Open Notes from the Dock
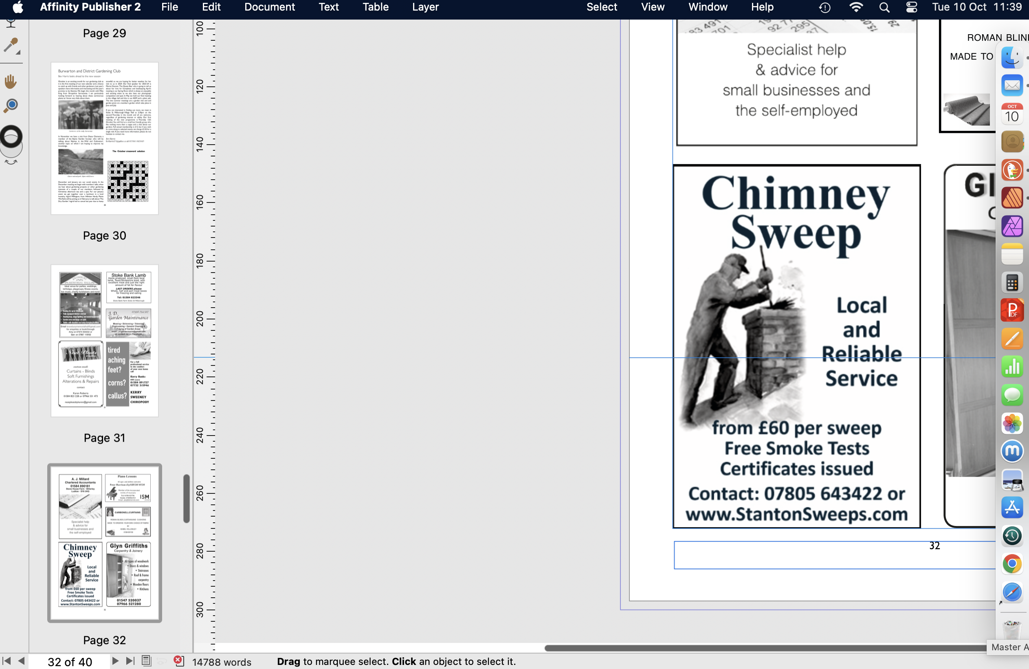The height and width of the screenshot is (669, 1029). coord(1012,254)
